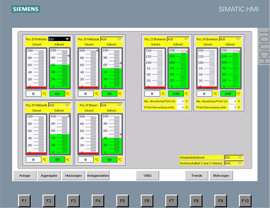Change Wochenschaltuhr Kanal 1 Heizung dropdown
This screenshot has width=270, height=208.
[234, 163]
